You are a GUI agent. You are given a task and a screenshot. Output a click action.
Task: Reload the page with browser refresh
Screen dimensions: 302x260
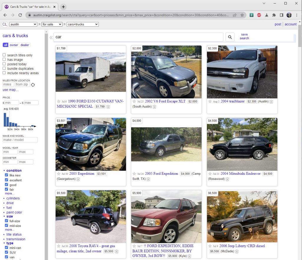(20, 15)
